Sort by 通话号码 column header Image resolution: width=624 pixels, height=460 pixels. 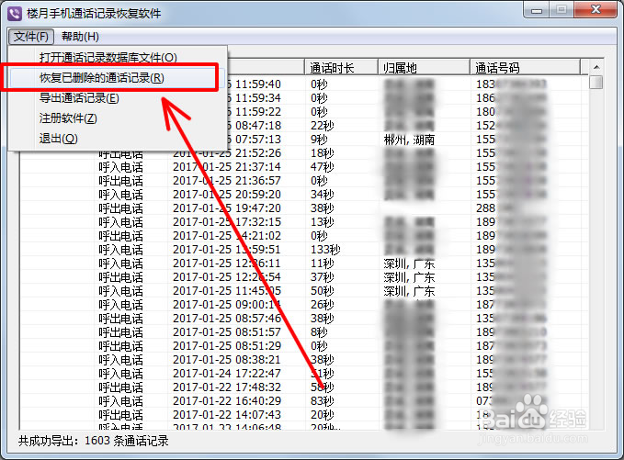pos(525,68)
